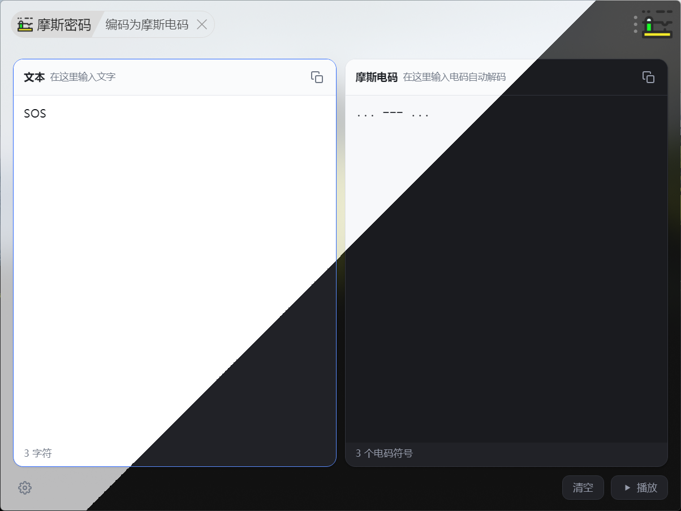This screenshot has height=511, width=681.
Task: Select the 编码为摩斯电码 feature tab
Action: (x=147, y=25)
